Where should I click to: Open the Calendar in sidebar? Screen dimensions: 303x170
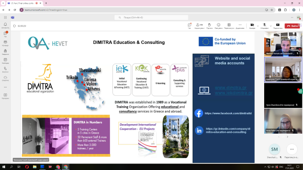coord(5,61)
